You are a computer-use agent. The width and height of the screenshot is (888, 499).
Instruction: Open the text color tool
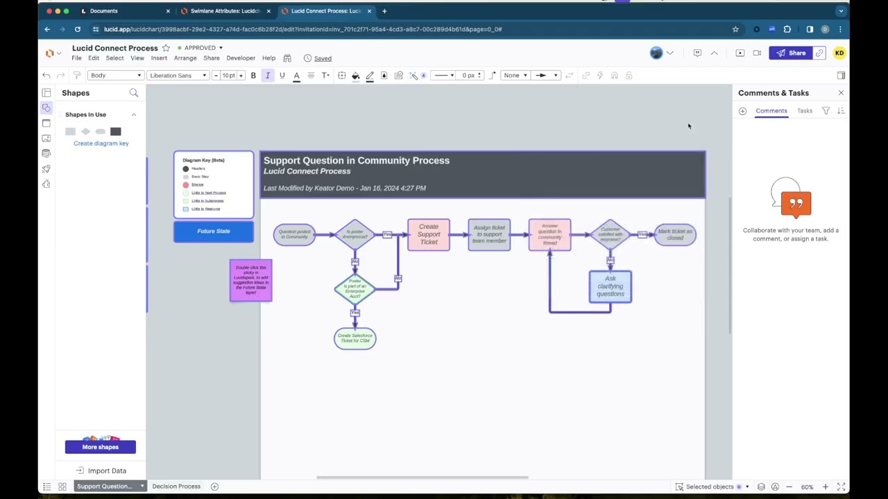click(x=296, y=76)
